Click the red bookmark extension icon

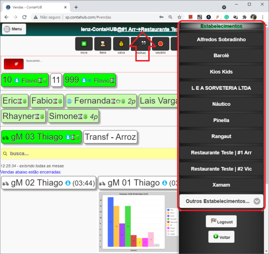(x=191, y=17)
